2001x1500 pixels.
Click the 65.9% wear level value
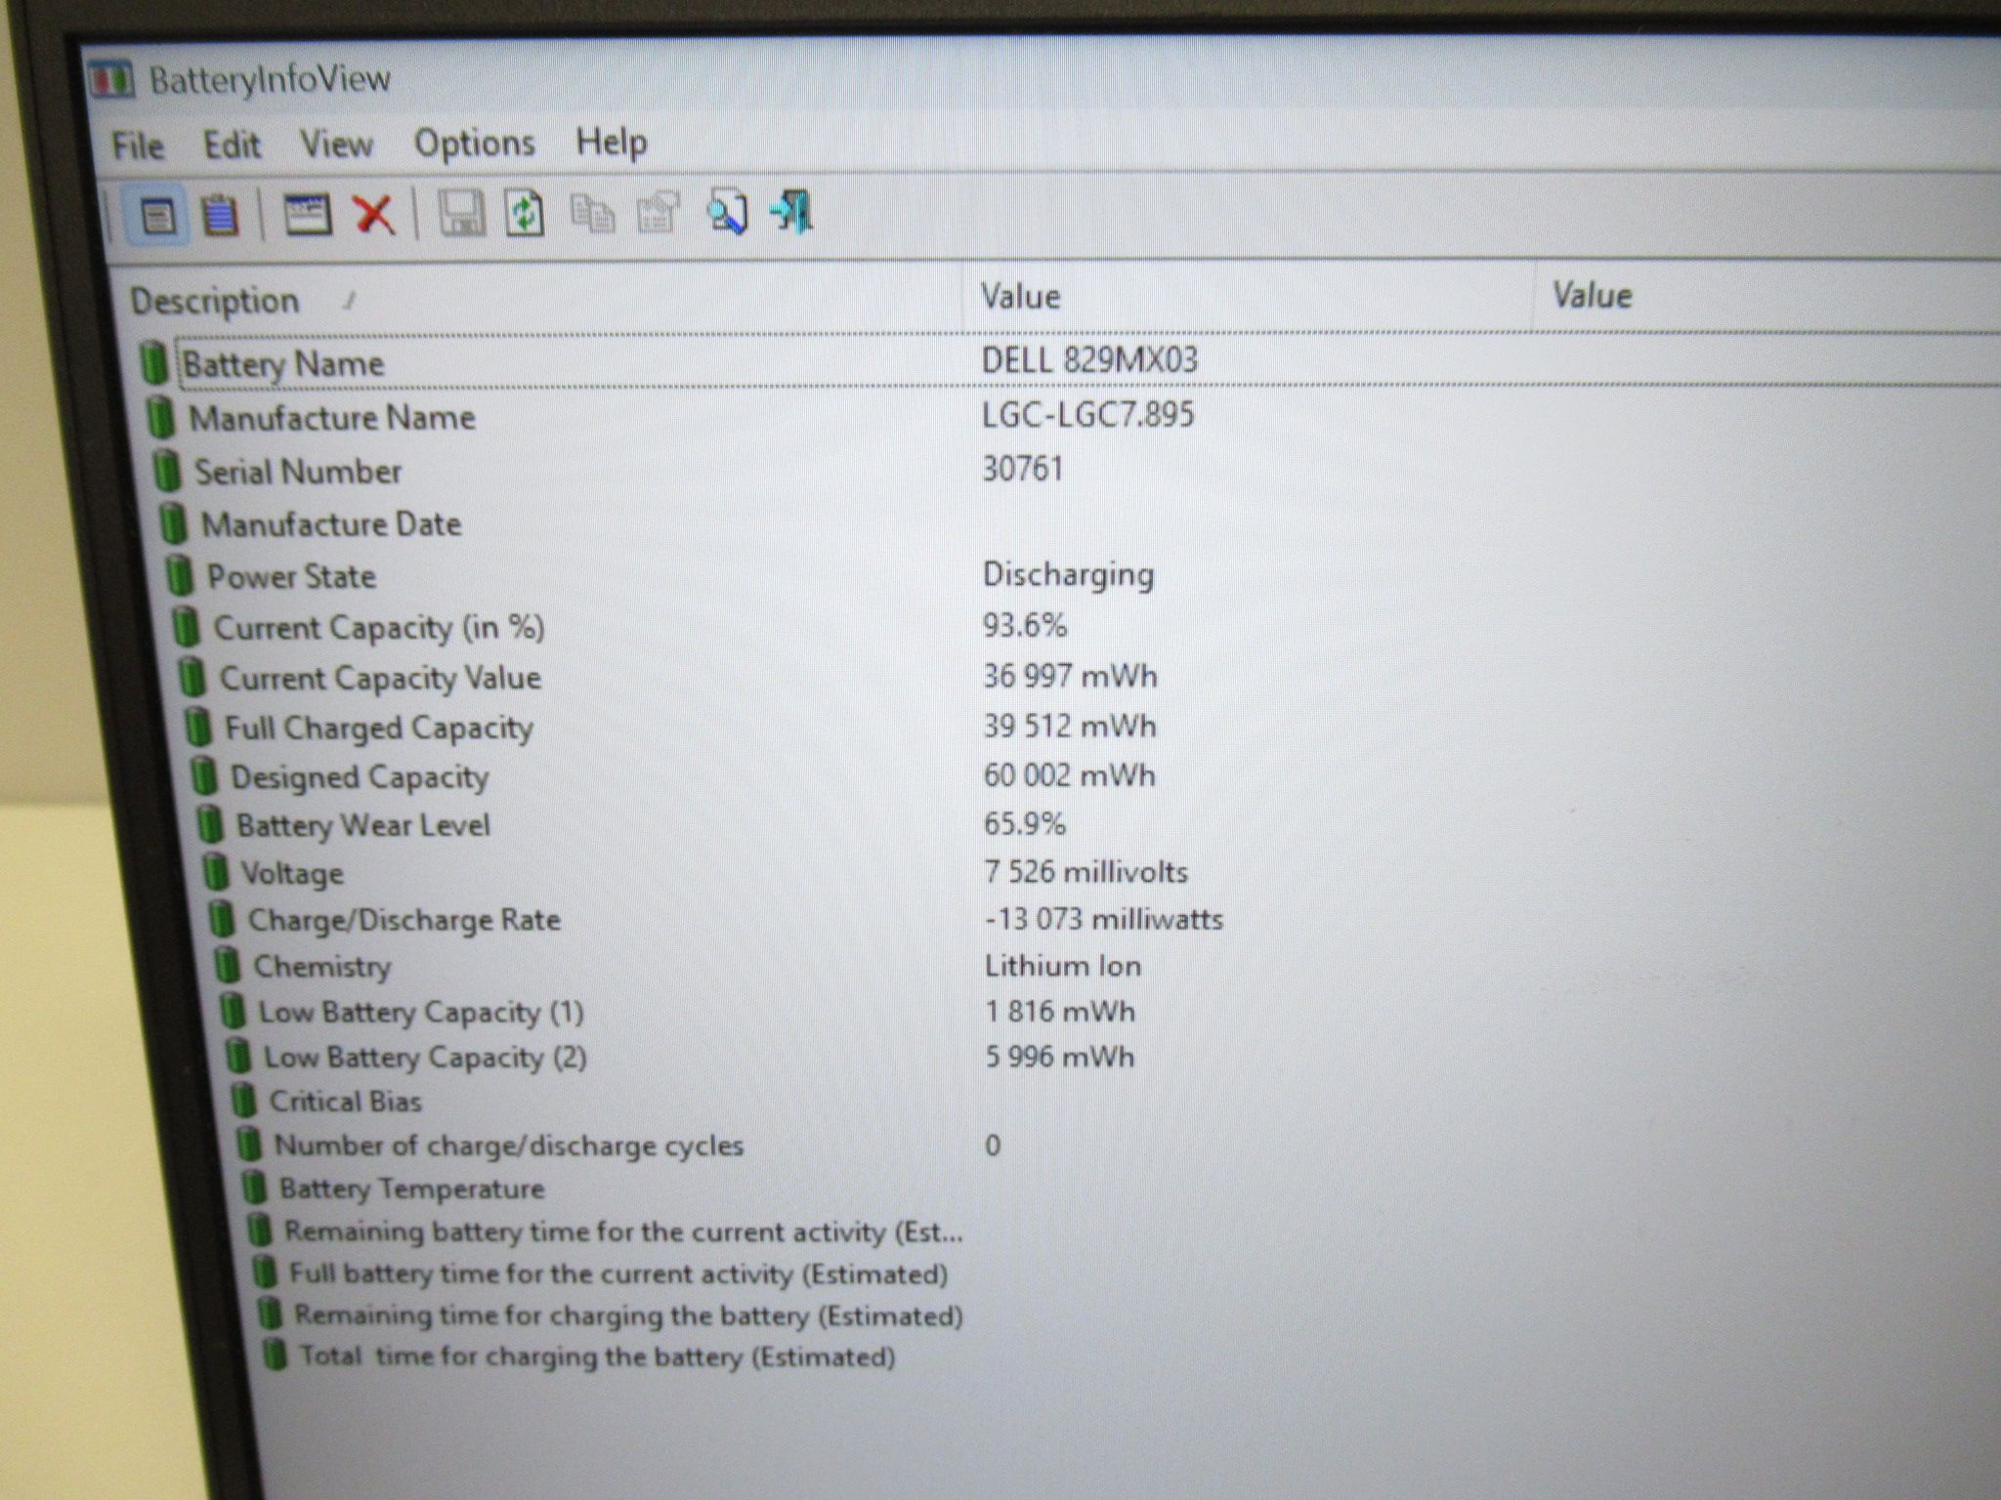point(1025,823)
